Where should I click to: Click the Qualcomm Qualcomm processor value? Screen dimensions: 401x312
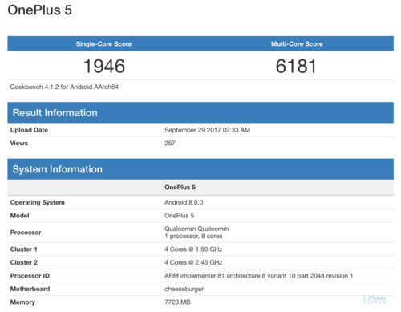pyautogui.click(x=196, y=229)
